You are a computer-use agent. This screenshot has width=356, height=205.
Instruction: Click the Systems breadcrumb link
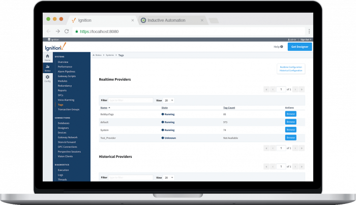tap(110, 55)
